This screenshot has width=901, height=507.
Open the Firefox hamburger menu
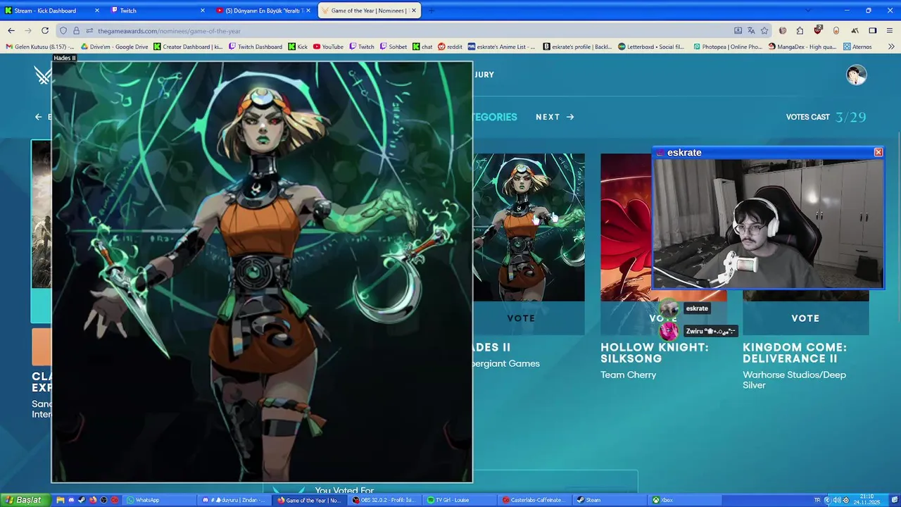click(x=890, y=31)
